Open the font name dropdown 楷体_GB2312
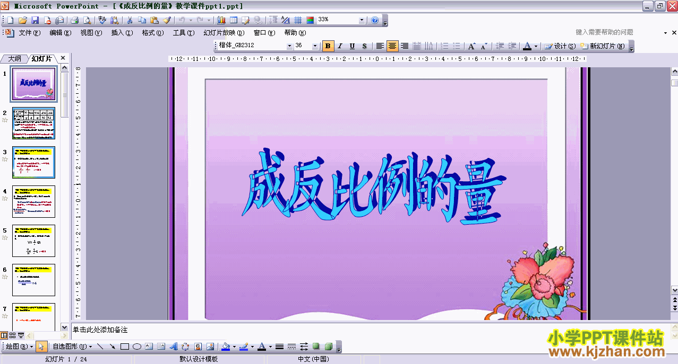The image size is (678, 364). click(290, 46)
